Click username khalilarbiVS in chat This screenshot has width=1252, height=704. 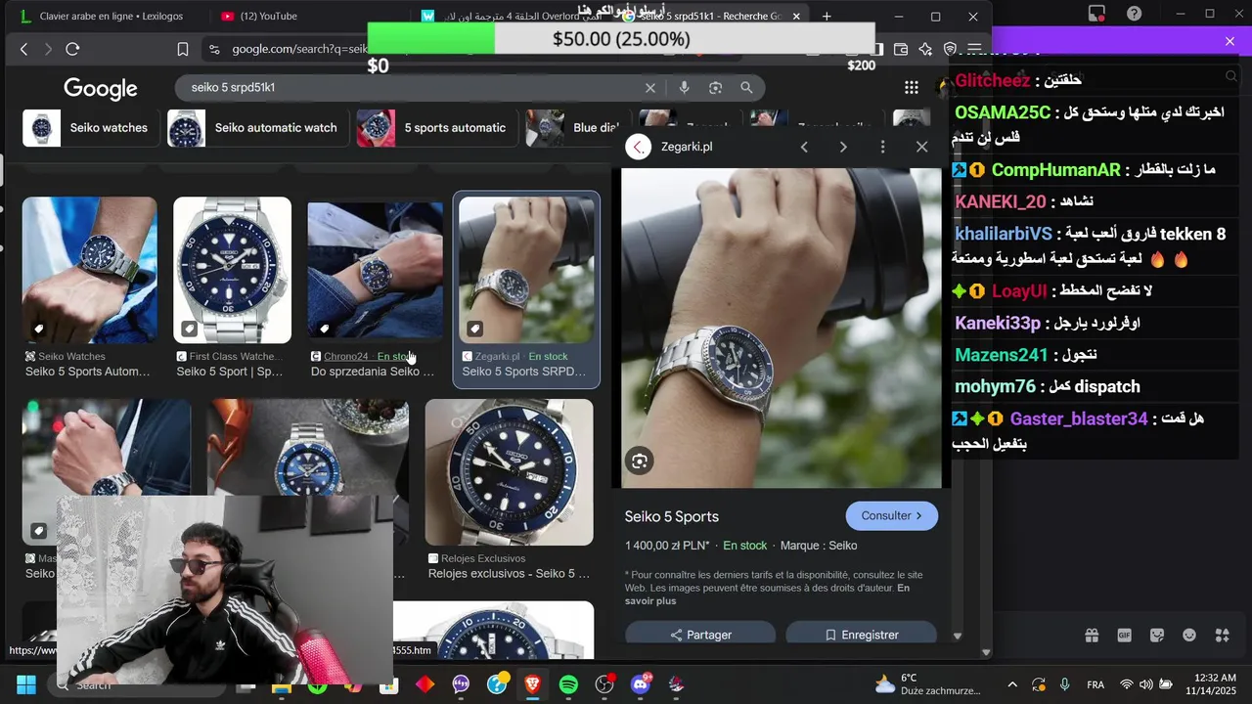pos(1004,234)
